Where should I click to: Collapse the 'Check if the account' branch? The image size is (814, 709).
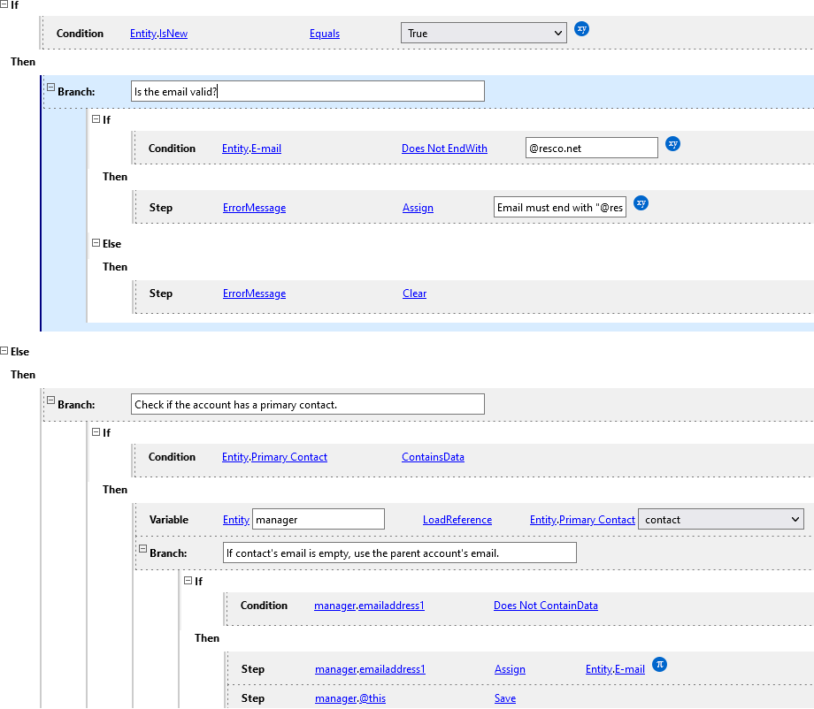[50, 401]
